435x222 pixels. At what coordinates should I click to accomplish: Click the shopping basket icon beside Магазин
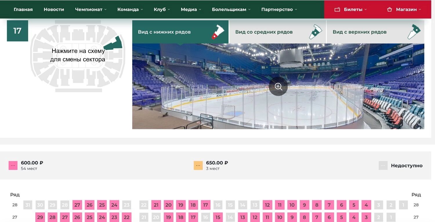(x=389, y=10)
